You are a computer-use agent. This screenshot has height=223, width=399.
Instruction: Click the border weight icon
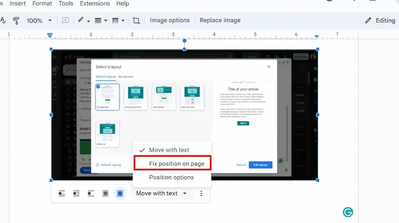(98, 21)
